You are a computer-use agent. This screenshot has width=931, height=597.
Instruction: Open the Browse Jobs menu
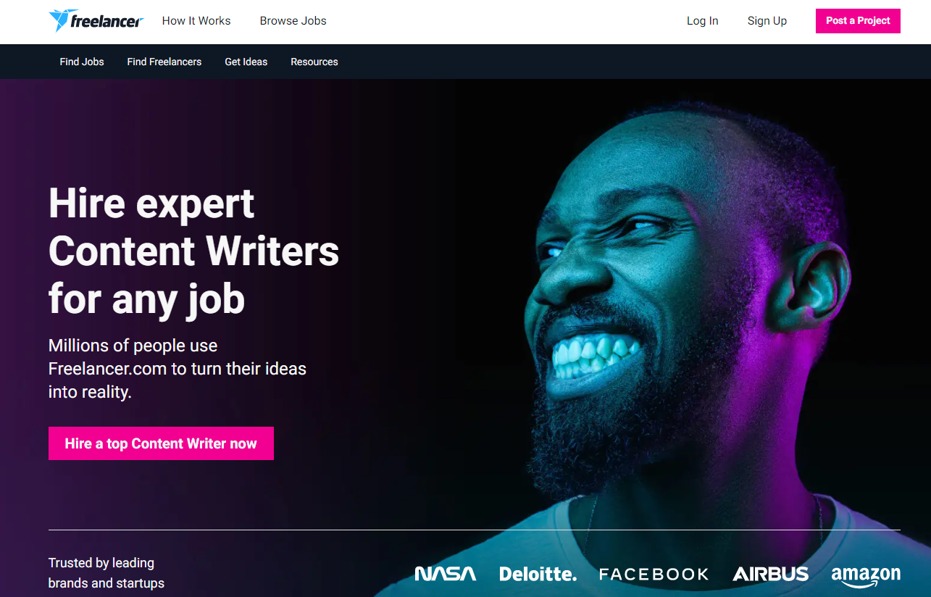(x=293, y=21)
